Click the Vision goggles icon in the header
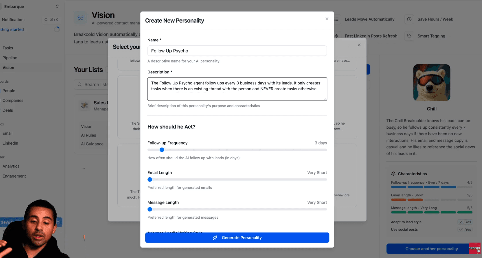Viewport: 482px width, 258px height. [80, 17]
